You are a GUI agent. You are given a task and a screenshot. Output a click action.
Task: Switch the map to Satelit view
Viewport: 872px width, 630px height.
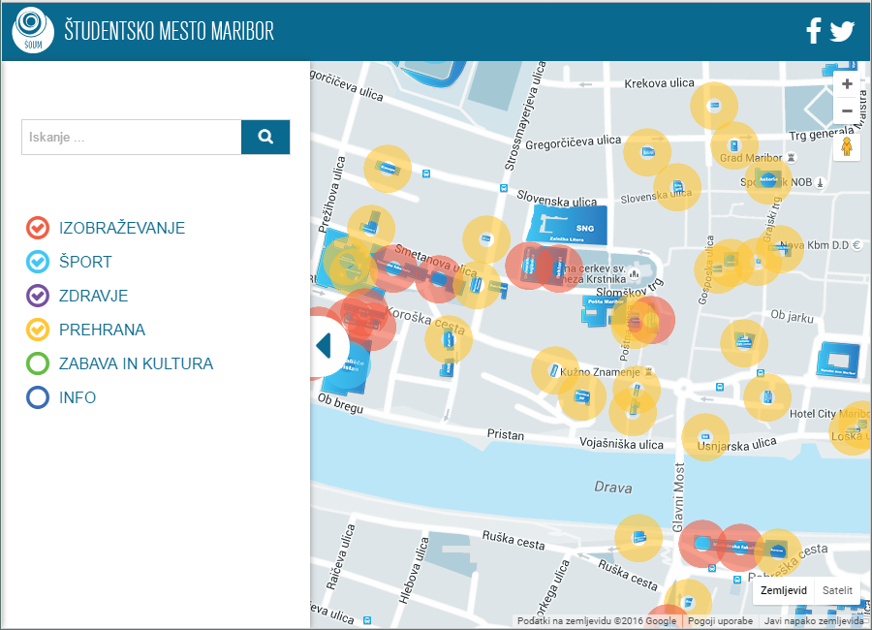click(x=837, y=590)
